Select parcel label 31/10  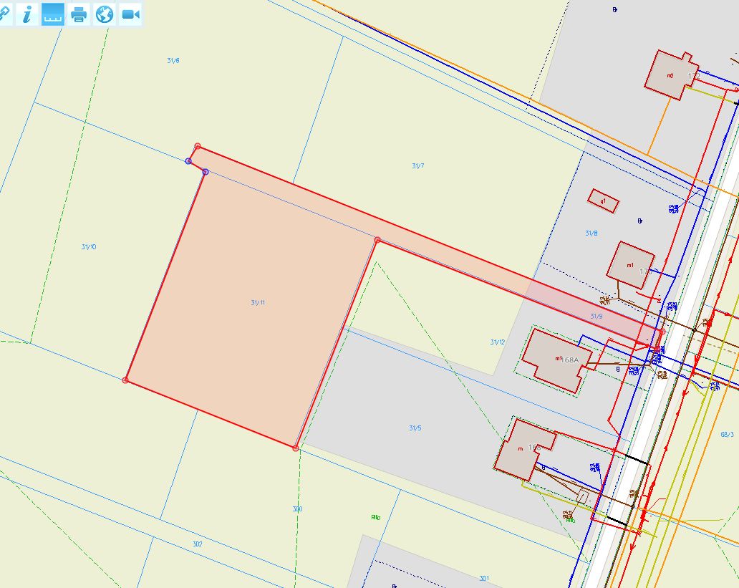click(89, 246)
